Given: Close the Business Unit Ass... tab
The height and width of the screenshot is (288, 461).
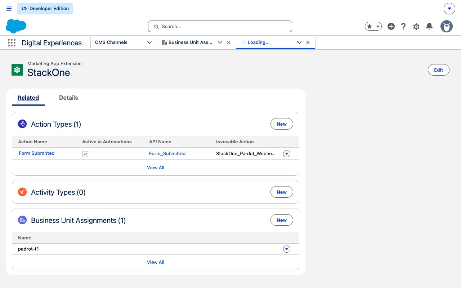Looking at the screenshot, I should [x=229, y=42].
